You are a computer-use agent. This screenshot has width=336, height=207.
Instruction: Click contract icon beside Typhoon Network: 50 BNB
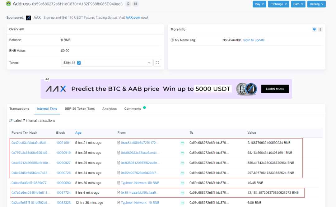[119, 182]
